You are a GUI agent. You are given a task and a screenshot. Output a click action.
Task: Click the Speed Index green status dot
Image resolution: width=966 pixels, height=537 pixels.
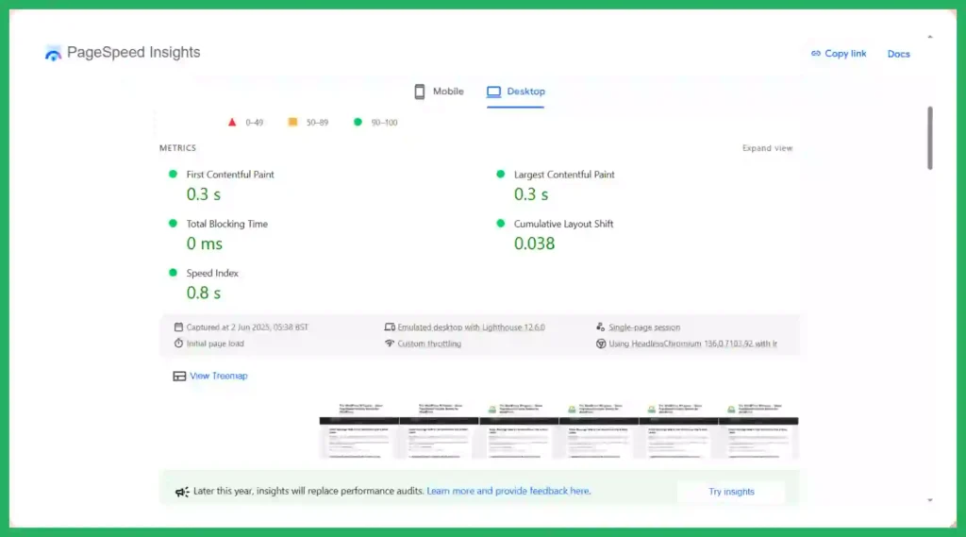174,273
